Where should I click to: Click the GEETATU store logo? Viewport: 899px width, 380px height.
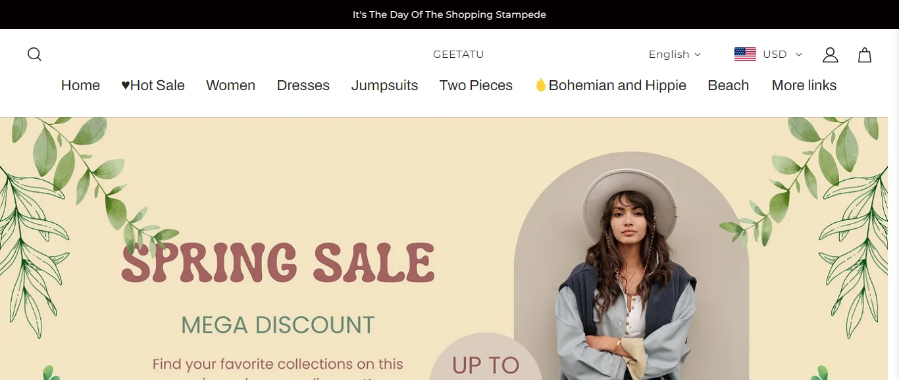458,55
